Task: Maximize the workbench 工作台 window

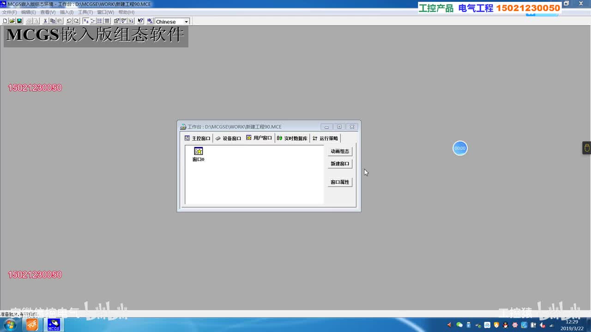Action: click(339, 127)
